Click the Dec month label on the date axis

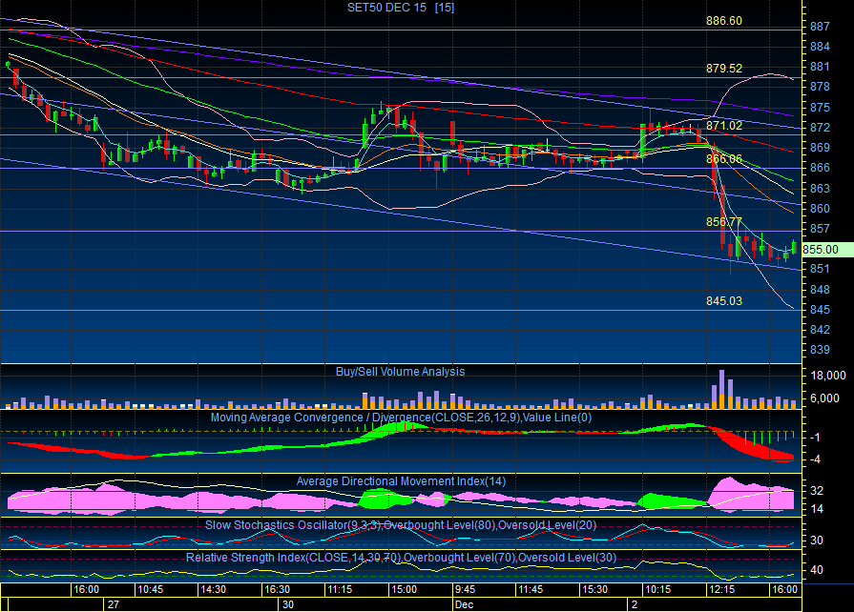point(465,604)
